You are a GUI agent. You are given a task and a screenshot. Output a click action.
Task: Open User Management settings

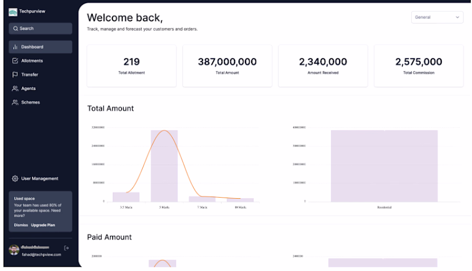coord(40,179)
